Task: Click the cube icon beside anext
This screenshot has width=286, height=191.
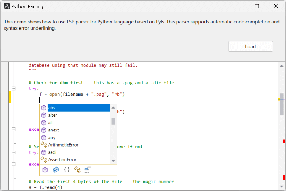Action: [44, 130]
